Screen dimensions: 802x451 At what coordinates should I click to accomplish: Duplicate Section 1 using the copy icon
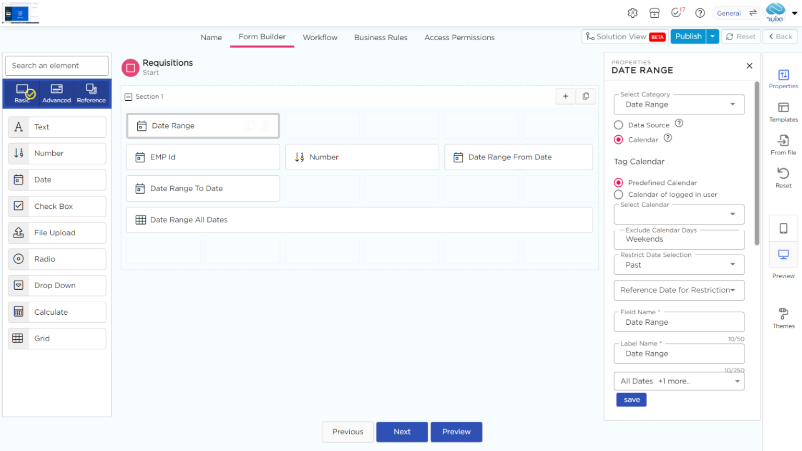pos(585,97)
